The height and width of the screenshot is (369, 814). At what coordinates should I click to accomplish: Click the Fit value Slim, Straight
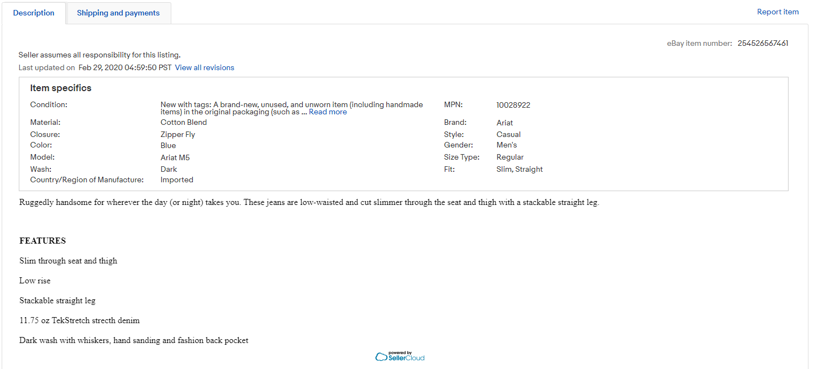point(519,169)
